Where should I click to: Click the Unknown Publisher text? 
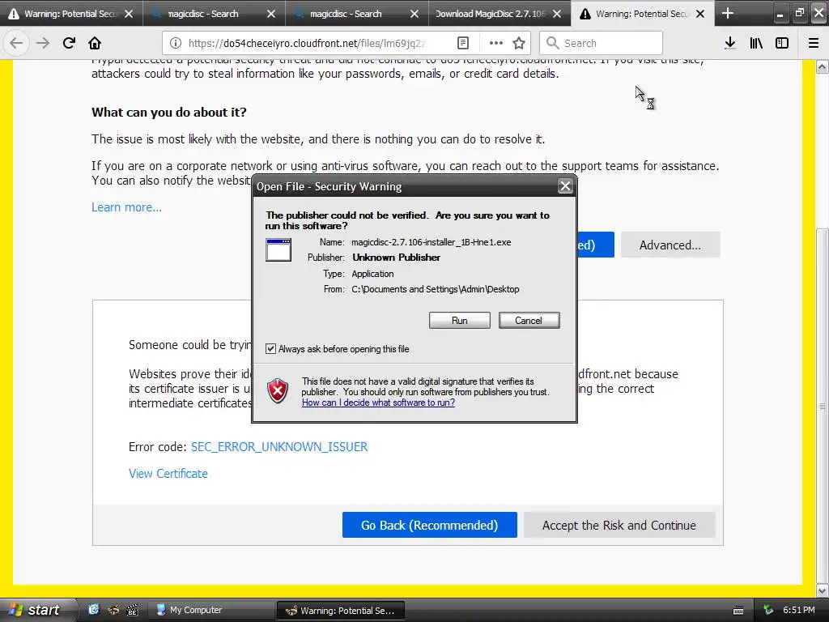click(397, 258)
